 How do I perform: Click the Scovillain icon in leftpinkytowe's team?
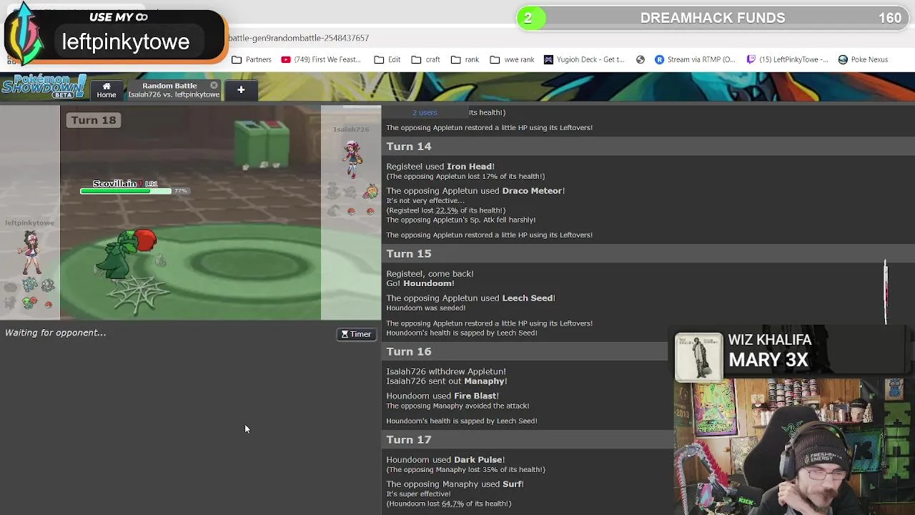[29, 303]
